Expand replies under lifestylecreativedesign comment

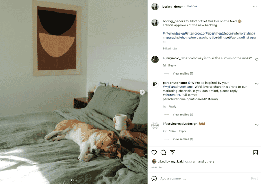(x=183, y=139)
